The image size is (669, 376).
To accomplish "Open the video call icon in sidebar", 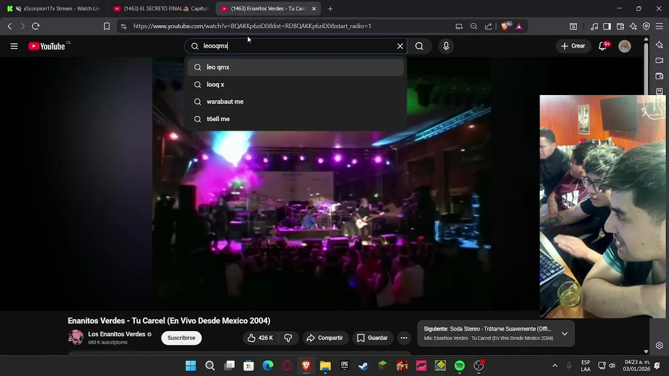I will [660, 61].
